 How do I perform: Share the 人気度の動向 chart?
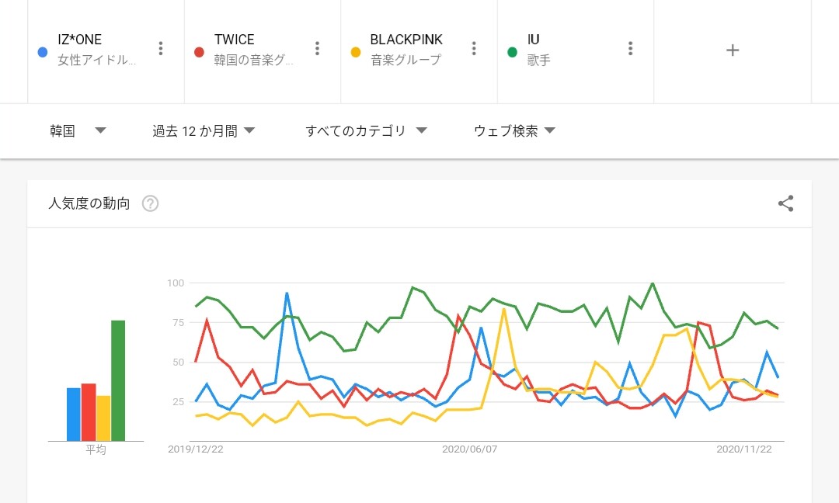coord(785,204)
